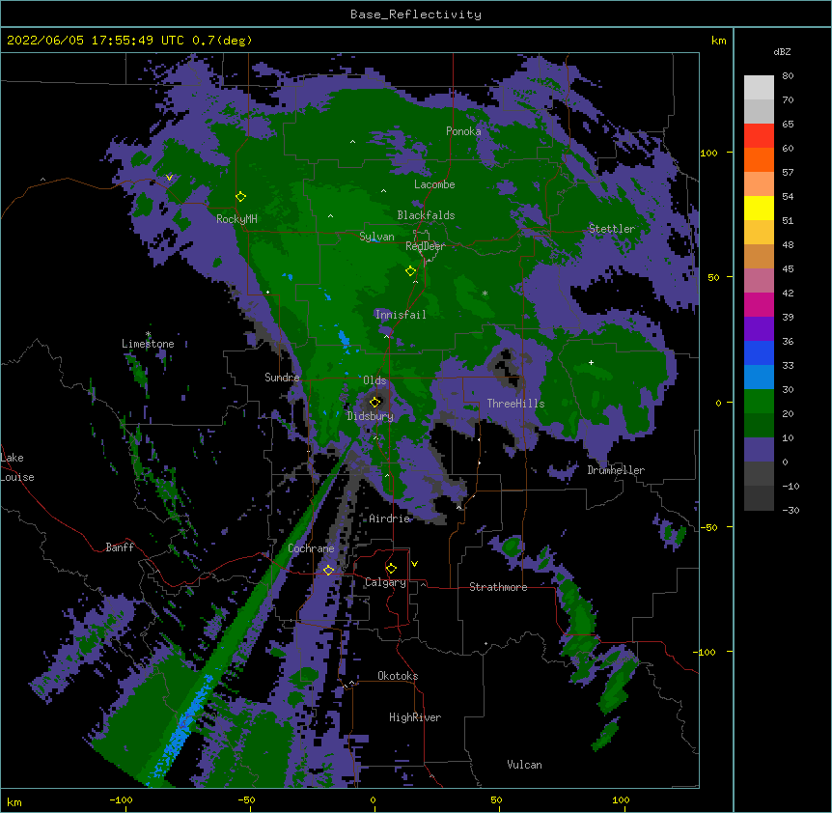Click the white plus marker north of Drumheller

tap(591, 362)
